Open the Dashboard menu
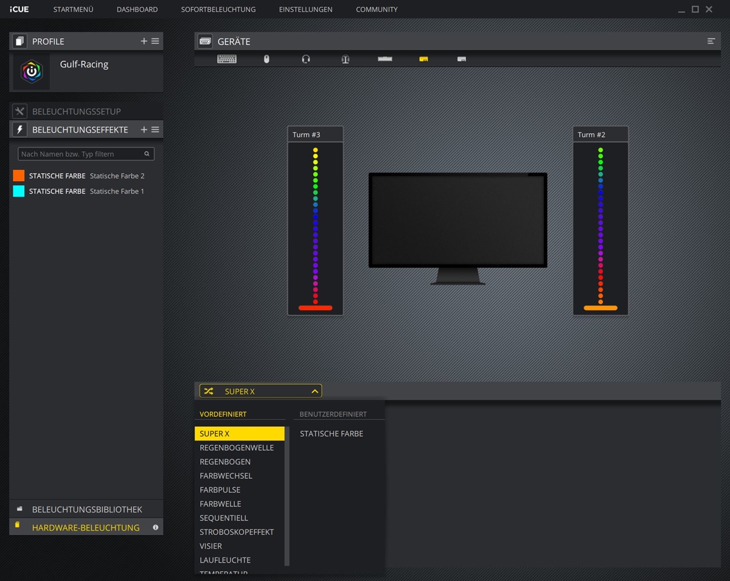 coord(137,9)
